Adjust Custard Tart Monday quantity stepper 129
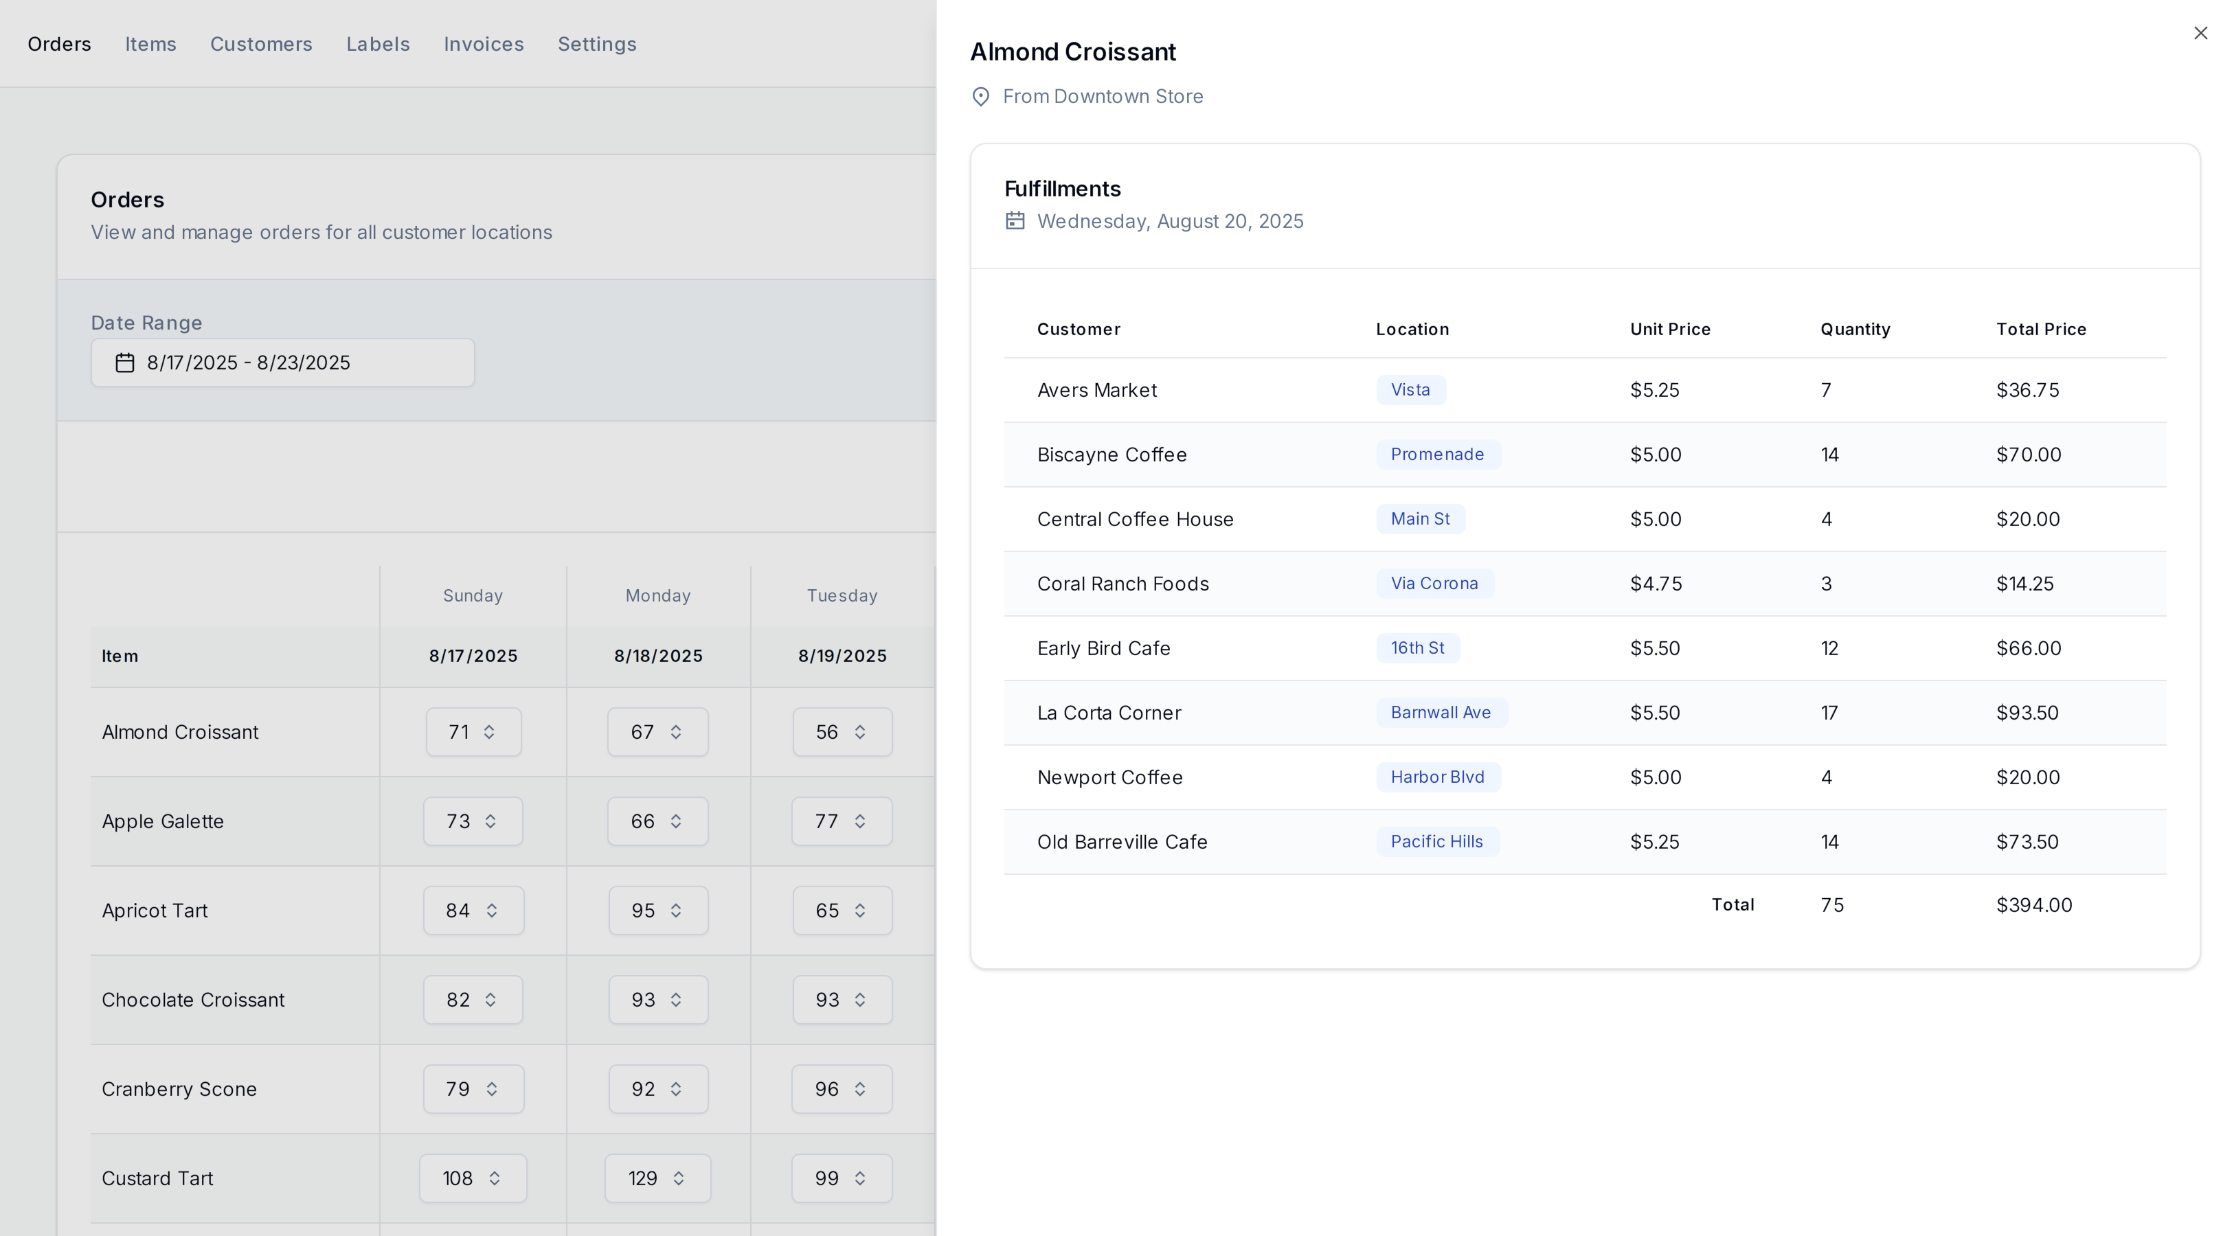The height and width of the screenshot is (1236, 2234). (x=657, y=1178)
